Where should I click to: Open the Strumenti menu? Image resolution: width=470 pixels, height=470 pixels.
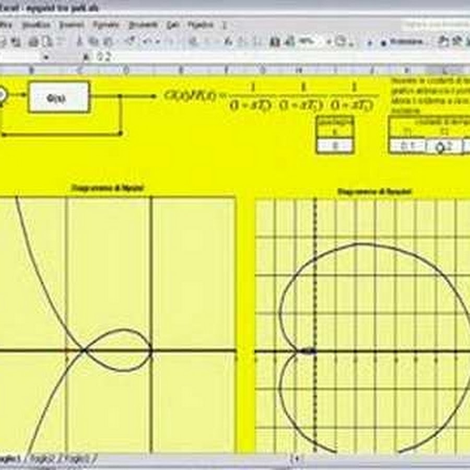pos(143,25)
